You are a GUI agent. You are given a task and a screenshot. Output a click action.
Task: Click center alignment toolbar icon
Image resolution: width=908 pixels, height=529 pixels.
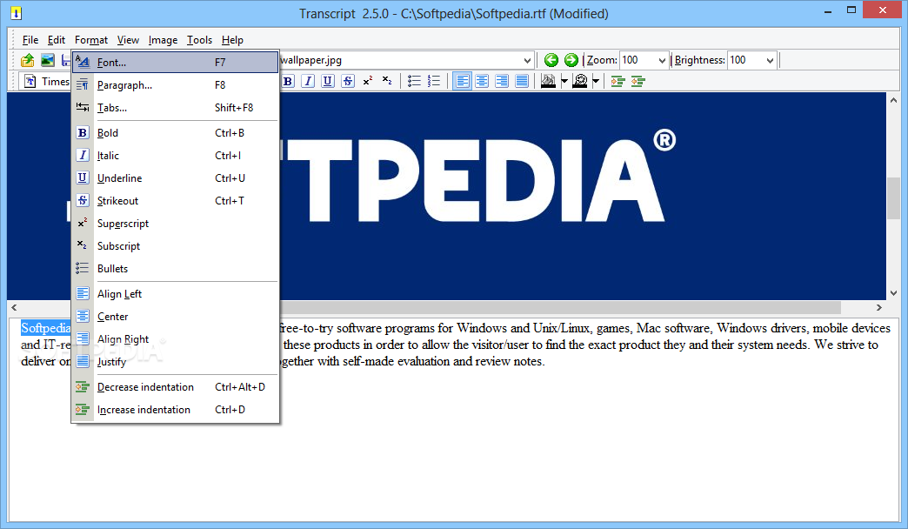tap(482, 81)
